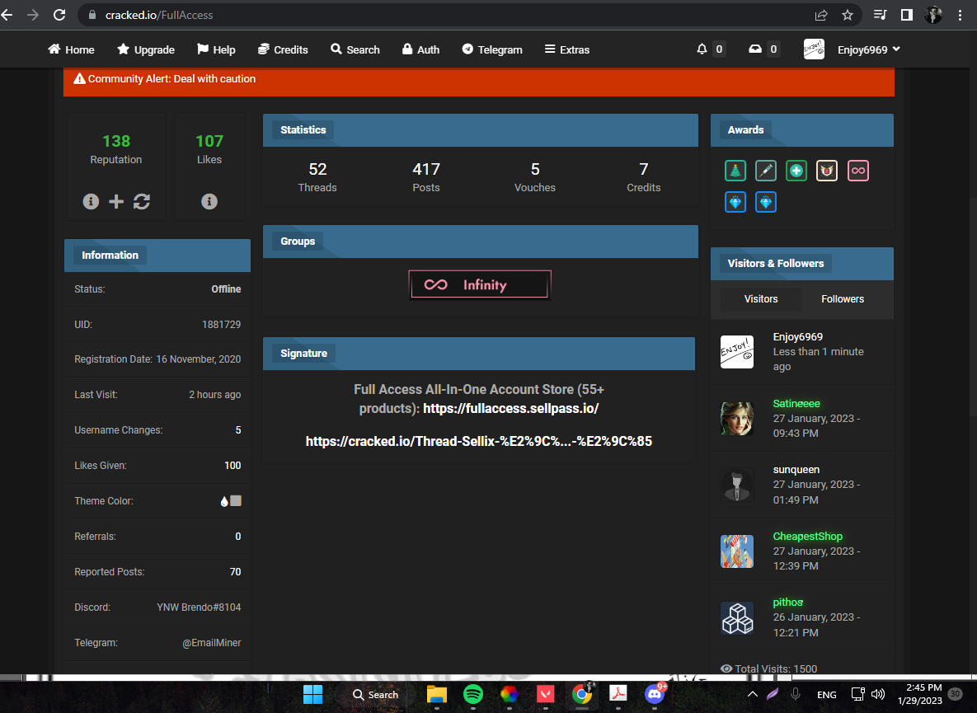
Task: Open the private messages inbox icon
Action: click(x=755, y=49)
